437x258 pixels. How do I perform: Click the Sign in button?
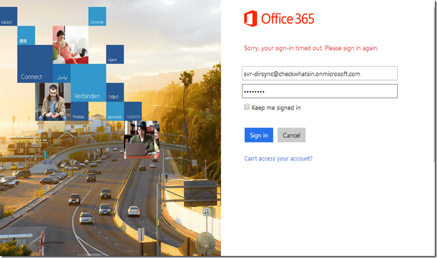click(259, 135)
